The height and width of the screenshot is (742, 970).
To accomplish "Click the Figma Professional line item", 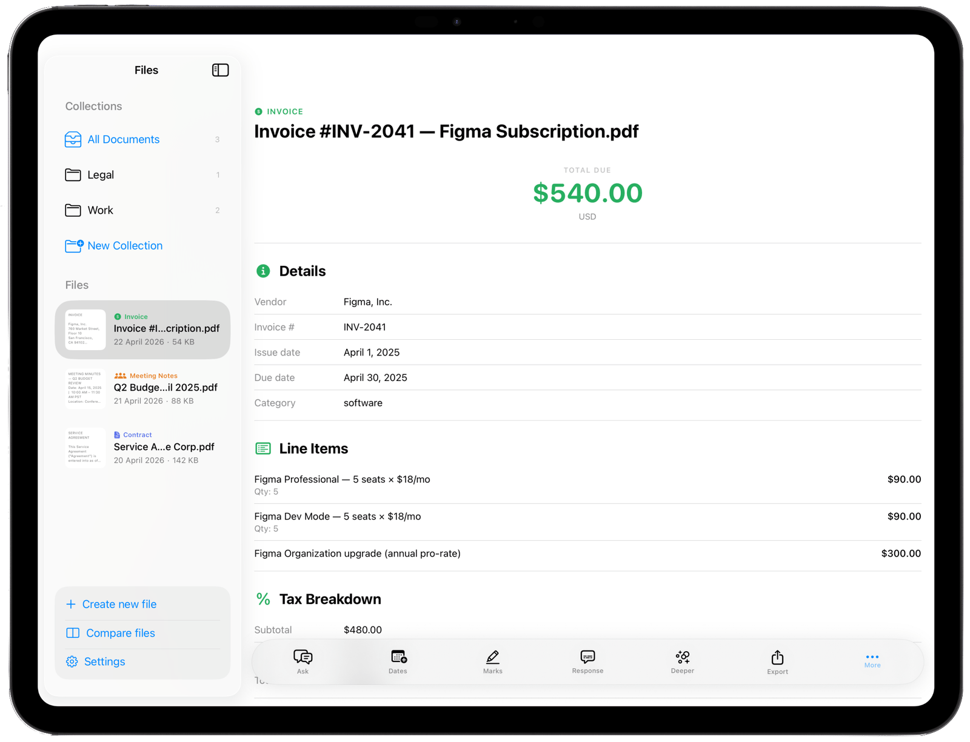I will click(x=587, y=485).
